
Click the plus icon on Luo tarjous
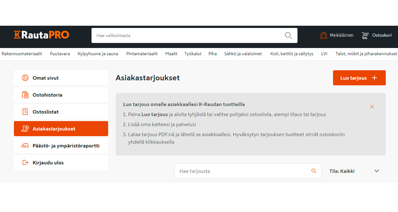coord(374,78)
